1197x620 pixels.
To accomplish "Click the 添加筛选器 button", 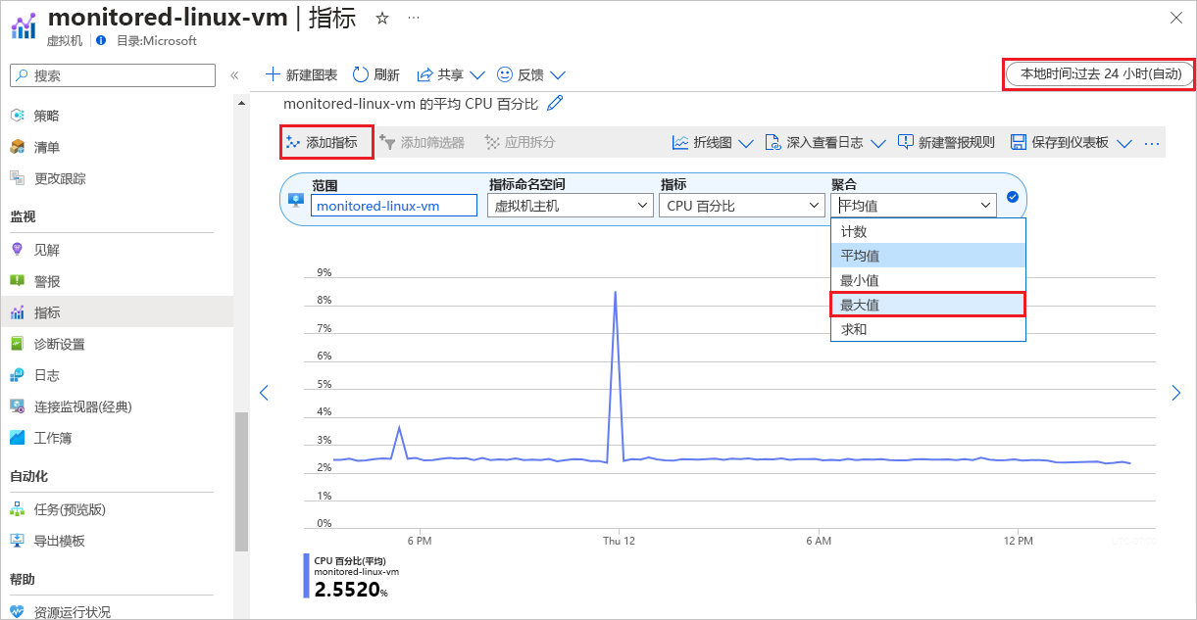I will tap(423, 142).
